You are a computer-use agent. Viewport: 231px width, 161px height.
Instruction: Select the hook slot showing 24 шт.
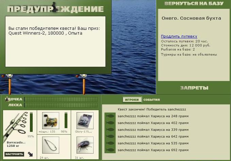point(51,145)
